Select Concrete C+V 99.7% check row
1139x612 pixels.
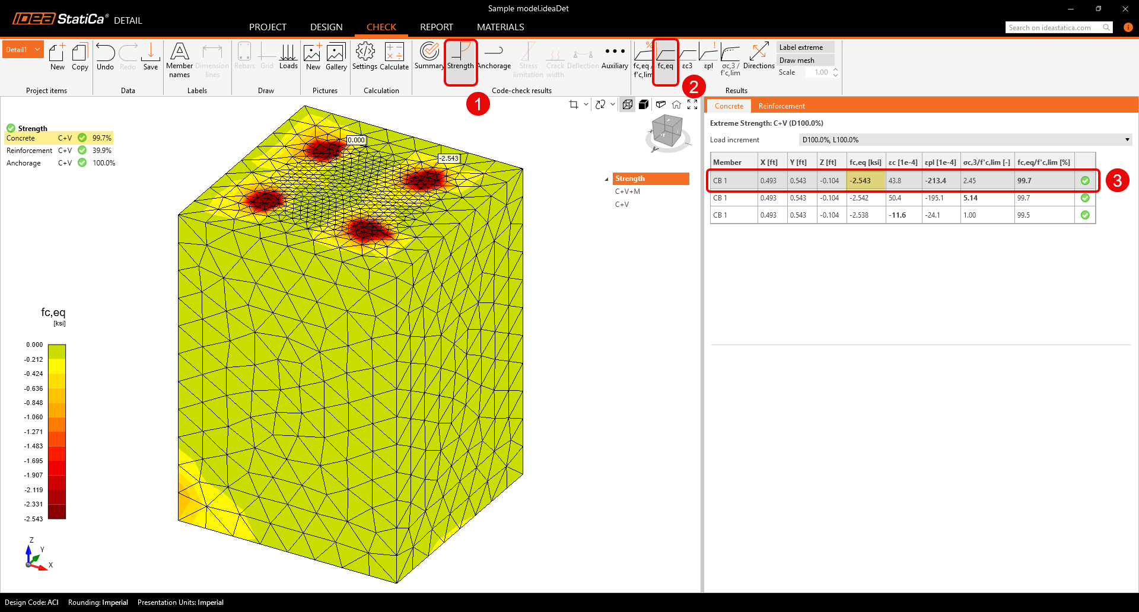59,138
